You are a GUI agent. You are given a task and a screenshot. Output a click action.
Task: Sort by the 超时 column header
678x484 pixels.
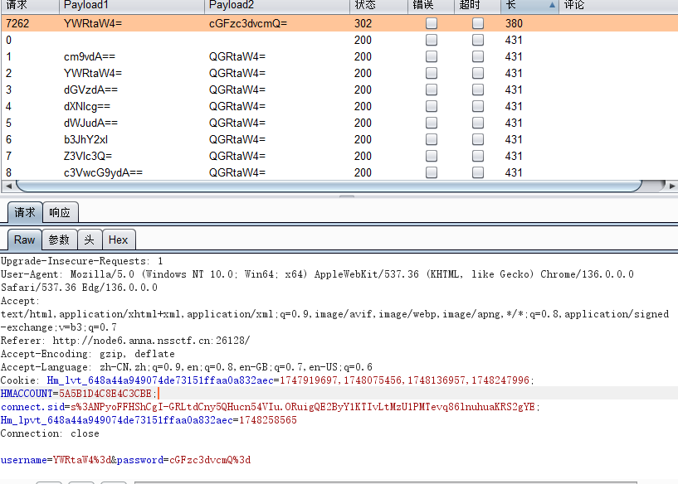coord(477,5)
